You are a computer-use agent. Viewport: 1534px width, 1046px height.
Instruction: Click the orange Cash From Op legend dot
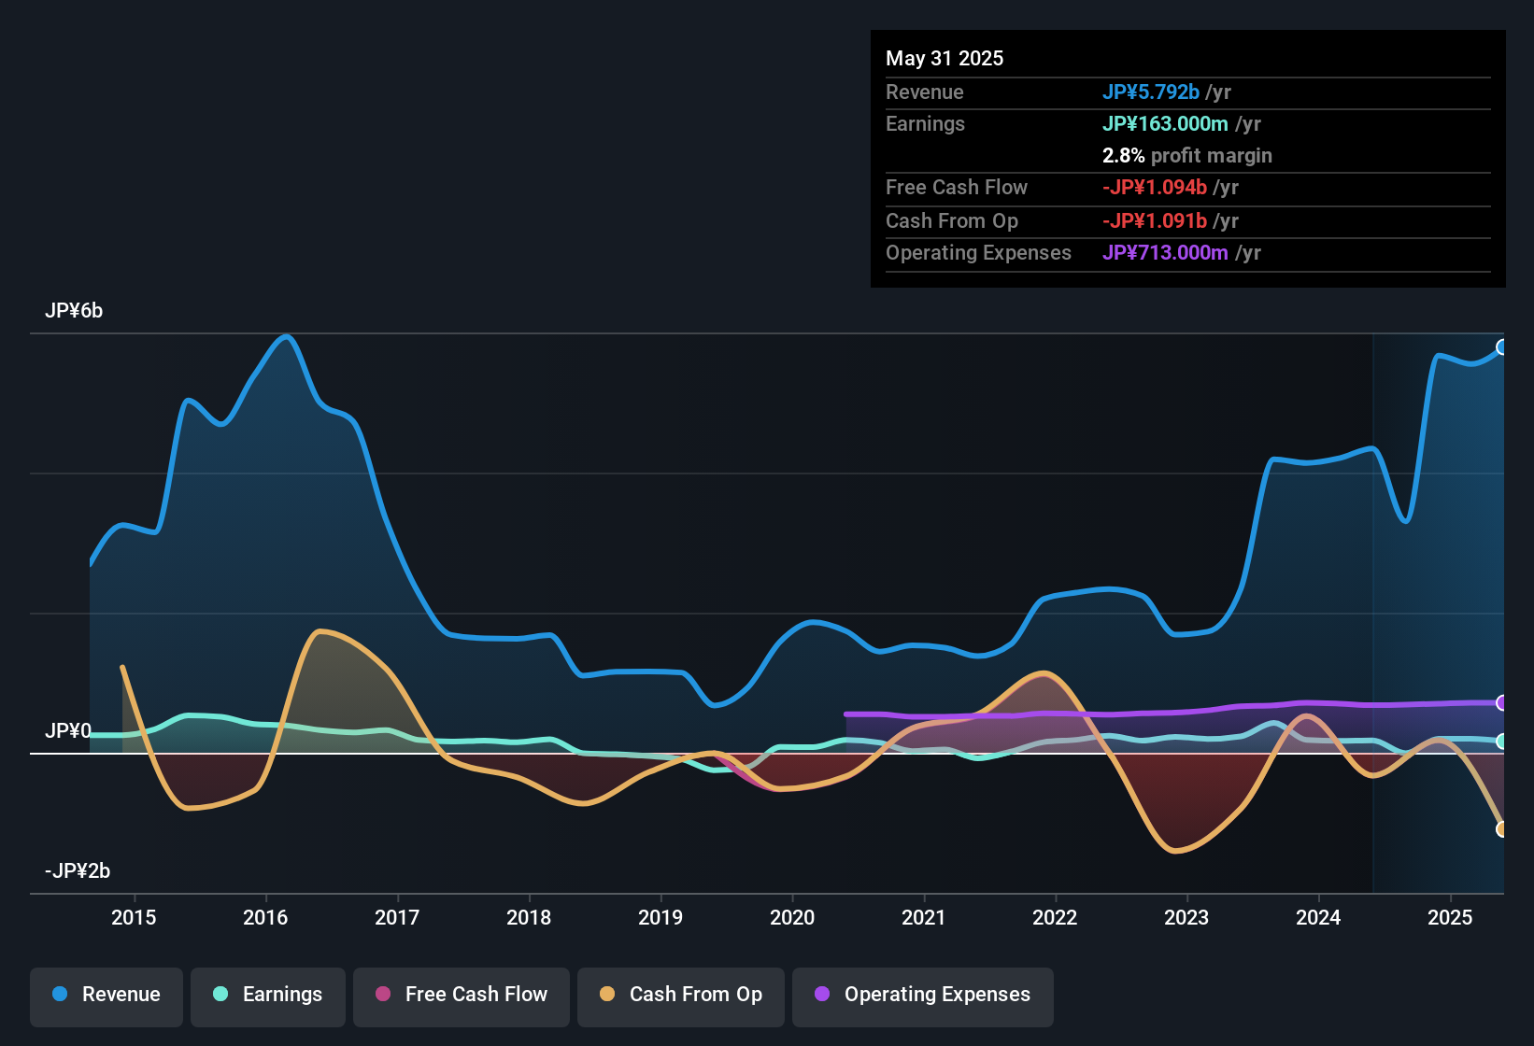(x=607, y=994)
